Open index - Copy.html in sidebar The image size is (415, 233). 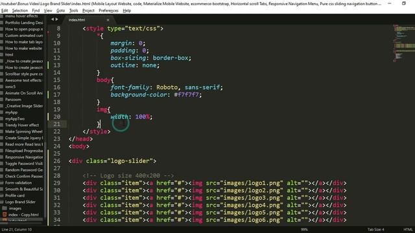click(x=23, y=215)
